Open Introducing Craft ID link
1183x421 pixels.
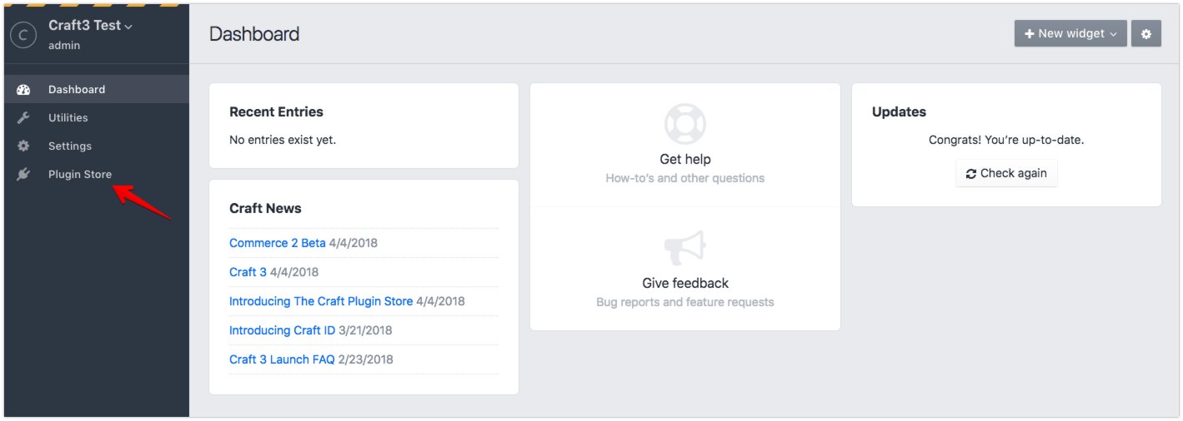tap(282, 330)
